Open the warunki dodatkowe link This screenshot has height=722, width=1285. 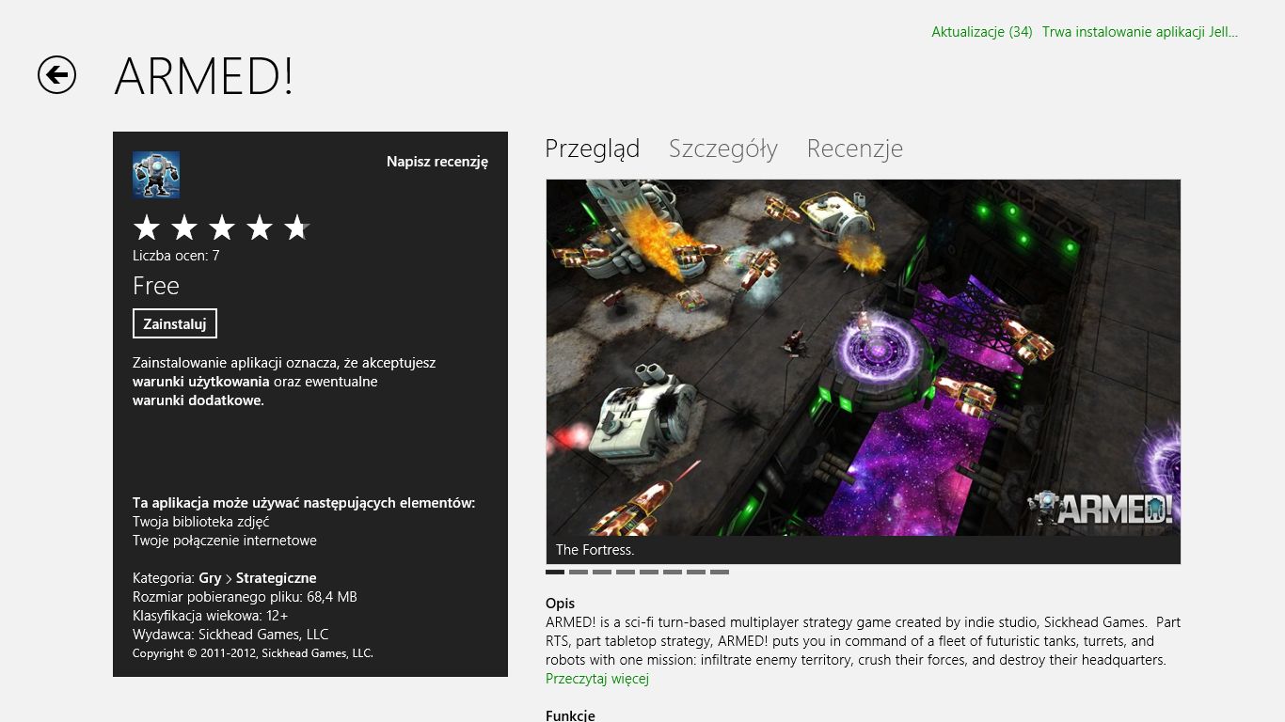point(198,400)
